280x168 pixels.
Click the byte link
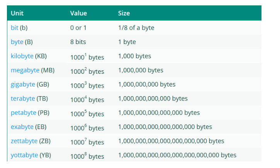17,42
